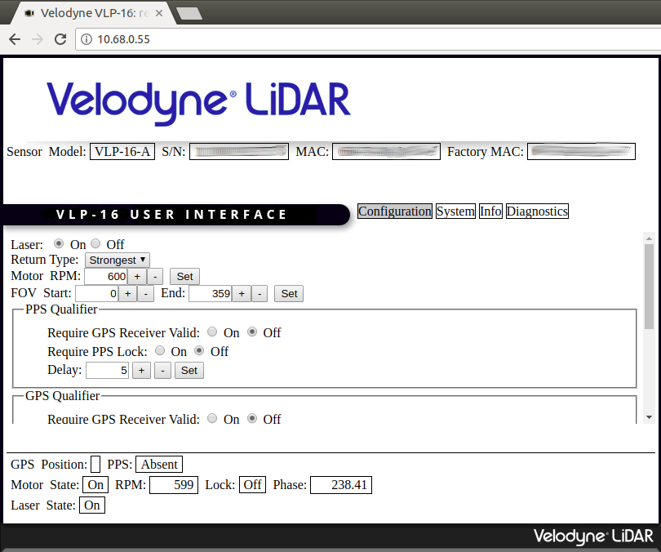This screenshot has width=661, height=552.
Task: Open the Configuration tab
Action: tap(395, 211)
